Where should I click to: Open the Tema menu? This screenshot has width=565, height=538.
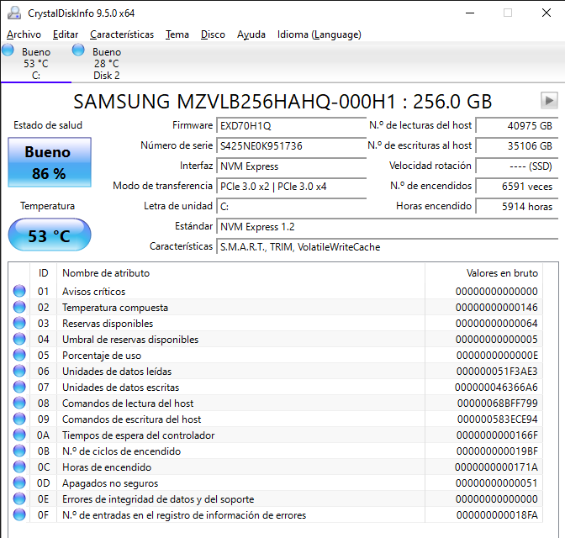pos(177,34)
